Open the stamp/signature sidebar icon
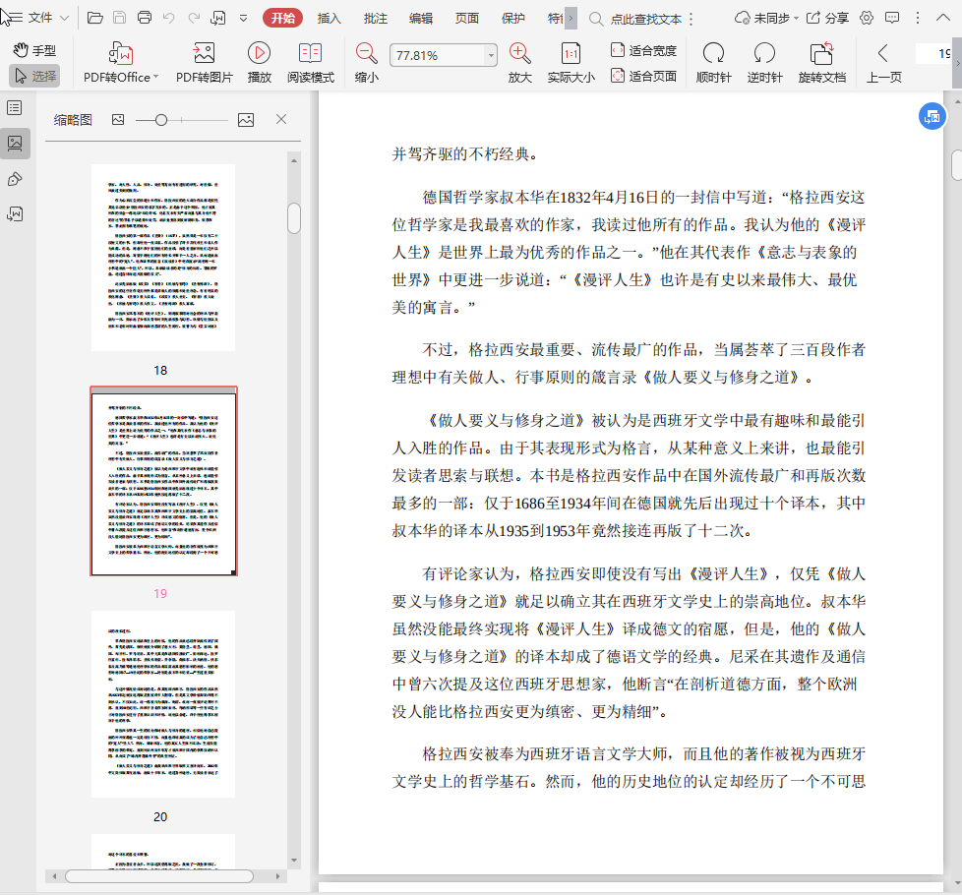This screenshot has width=962, height=895. pos(15,179)
